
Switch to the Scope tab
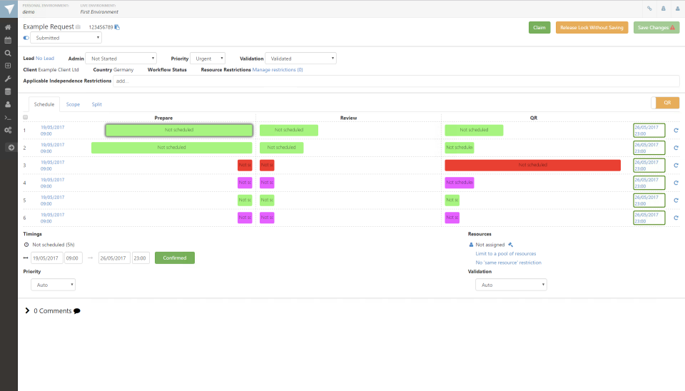click(x=73, y=104)
